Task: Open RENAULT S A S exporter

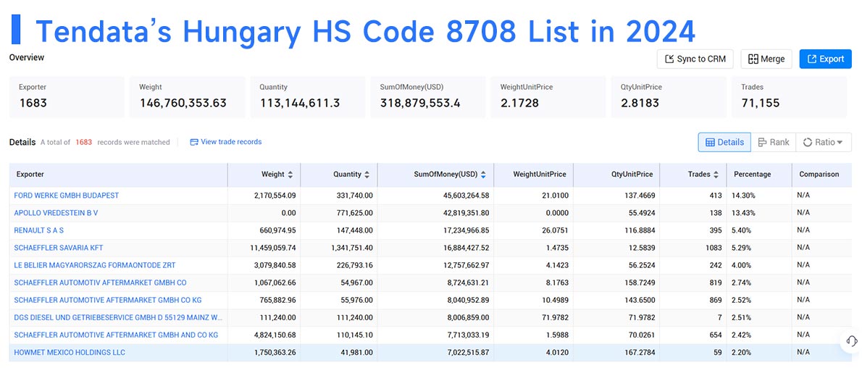Action: click(x=39, y=230)
